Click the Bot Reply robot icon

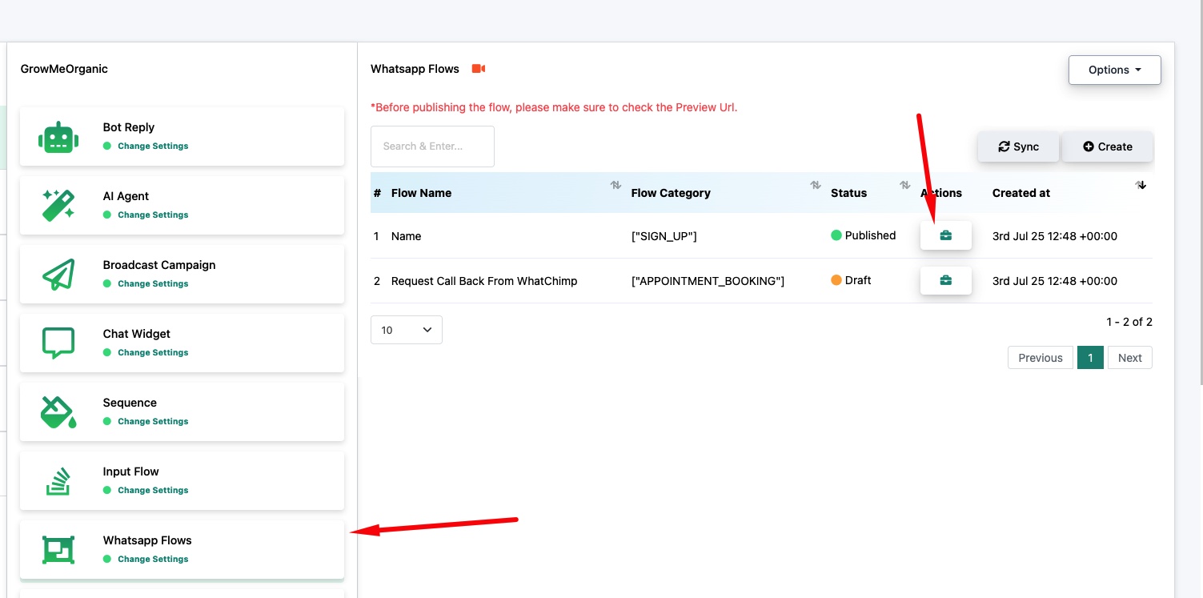point(58,137)
